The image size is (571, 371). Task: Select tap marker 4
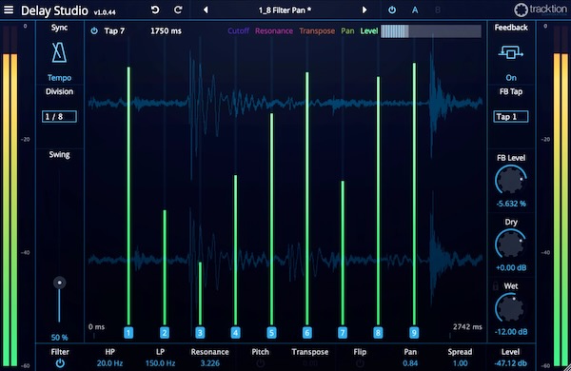pyautogui.click(x=236, y=332)
